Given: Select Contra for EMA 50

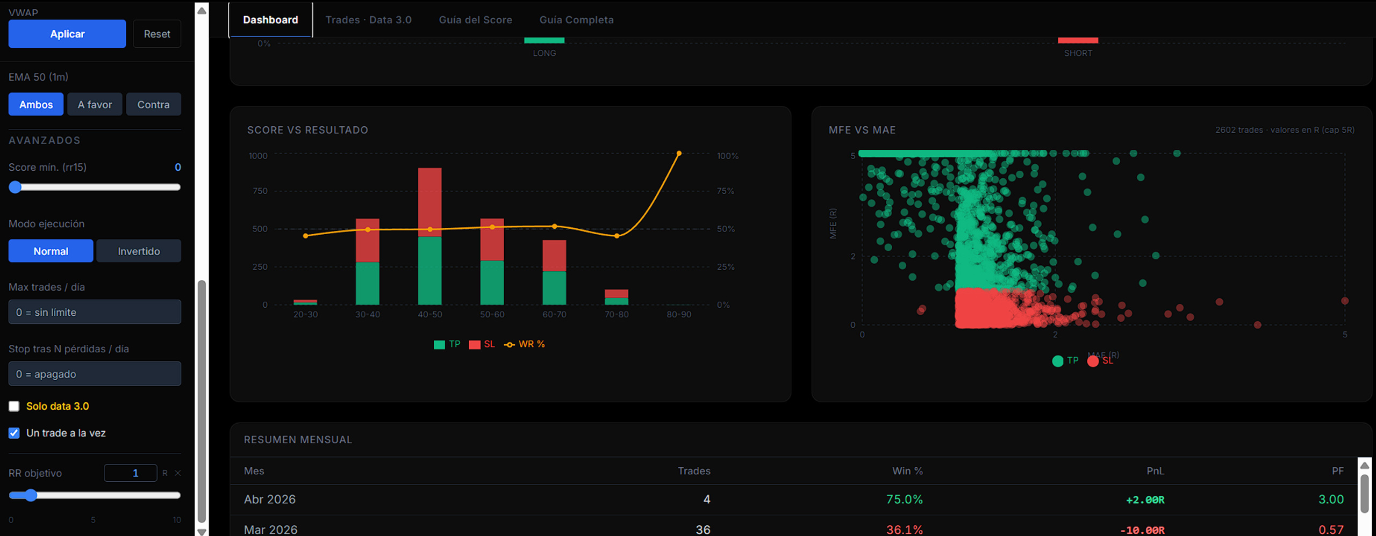Looking at the screenshot, I should 153,104.
